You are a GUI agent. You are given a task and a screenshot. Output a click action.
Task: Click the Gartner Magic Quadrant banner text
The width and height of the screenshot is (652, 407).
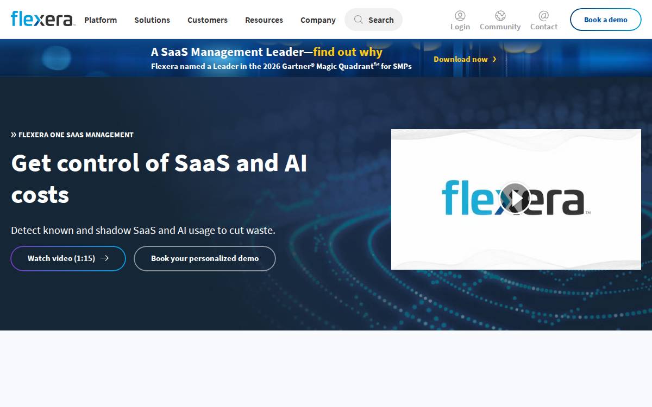[281, 67]
